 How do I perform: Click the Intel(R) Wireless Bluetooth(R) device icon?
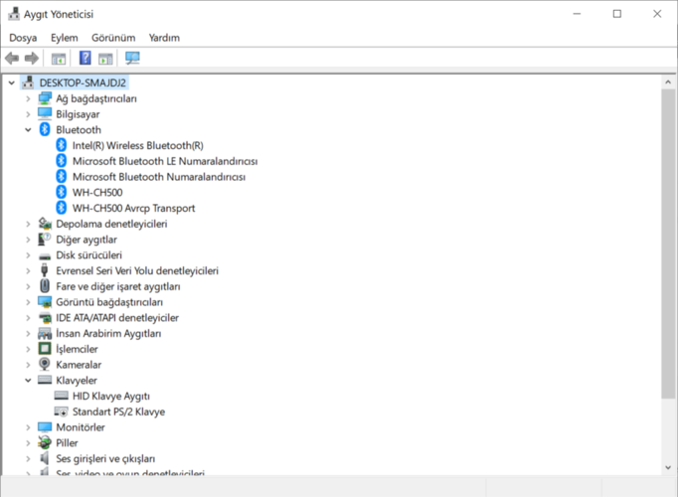click(62, 145)
